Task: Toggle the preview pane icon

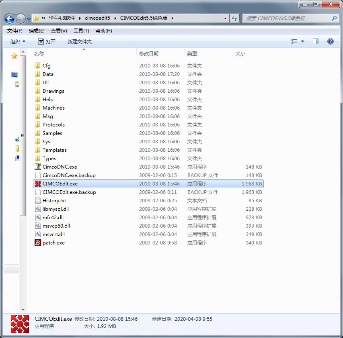Action: click(x=316, y=41)
